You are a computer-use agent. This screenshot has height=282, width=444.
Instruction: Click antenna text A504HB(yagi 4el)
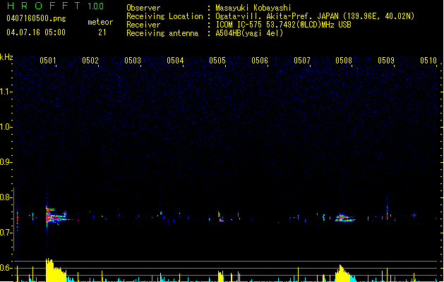249,33
